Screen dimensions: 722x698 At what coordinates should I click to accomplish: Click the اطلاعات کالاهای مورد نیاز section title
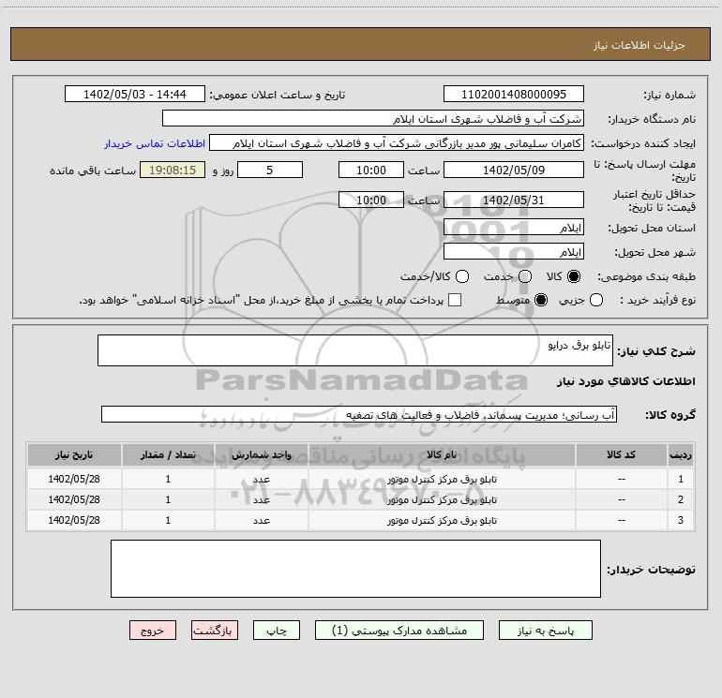(625, 381)
